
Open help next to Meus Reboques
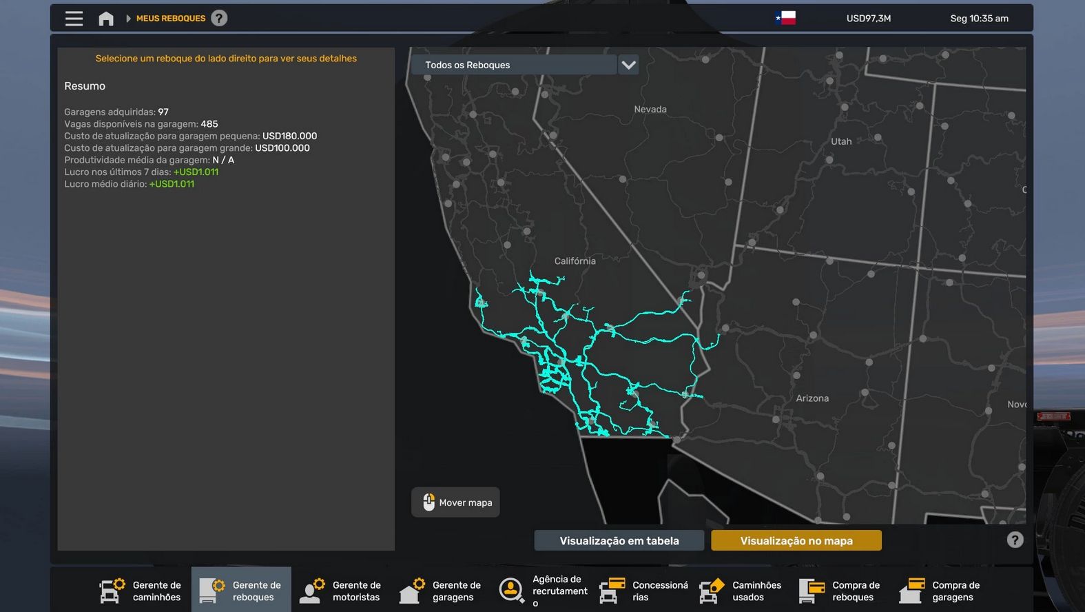click(219, 19)
